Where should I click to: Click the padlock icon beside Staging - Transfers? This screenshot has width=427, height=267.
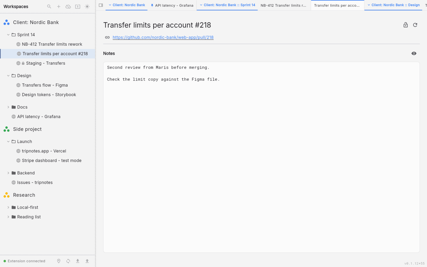point(23,63)
